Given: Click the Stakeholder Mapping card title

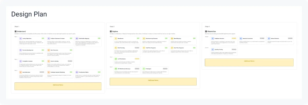Looking at the screenshot, I should pyautogui.click(x=84, y=38).
